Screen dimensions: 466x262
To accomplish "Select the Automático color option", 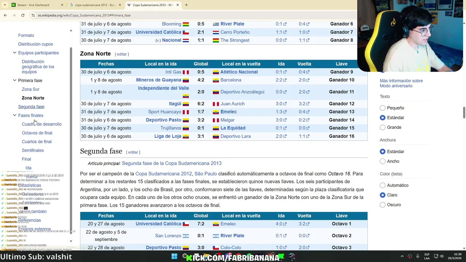I will coord(383,185).
